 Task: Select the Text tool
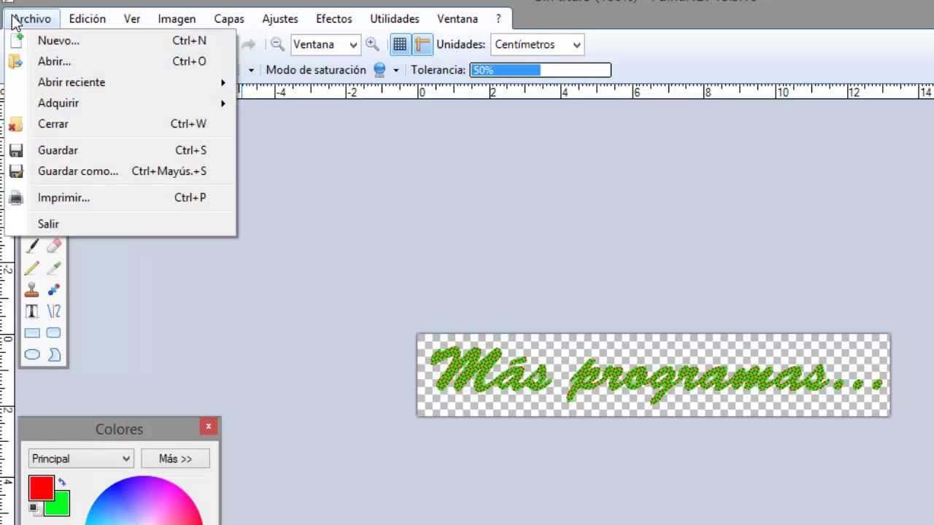[x=32, y=311]
